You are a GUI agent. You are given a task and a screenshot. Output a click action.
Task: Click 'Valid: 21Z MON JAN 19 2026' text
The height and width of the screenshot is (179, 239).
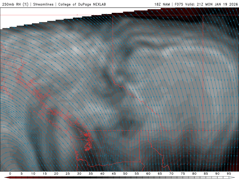pyautogui.click(x=212, y=4)
